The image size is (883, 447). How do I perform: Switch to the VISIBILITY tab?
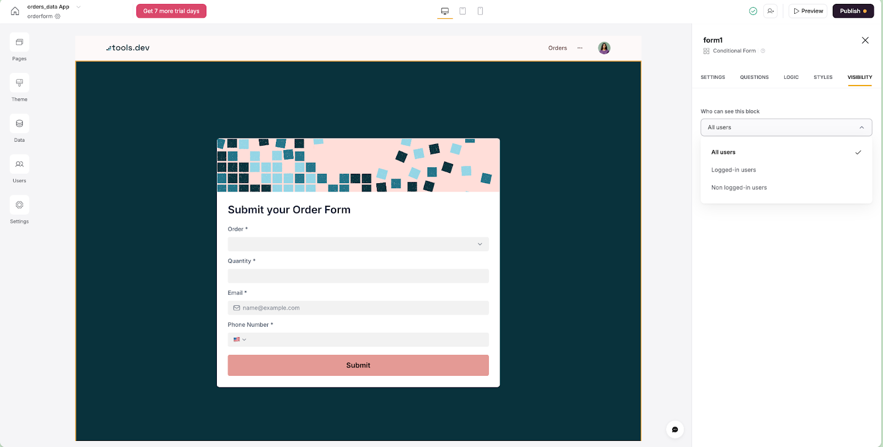[860, 77]
